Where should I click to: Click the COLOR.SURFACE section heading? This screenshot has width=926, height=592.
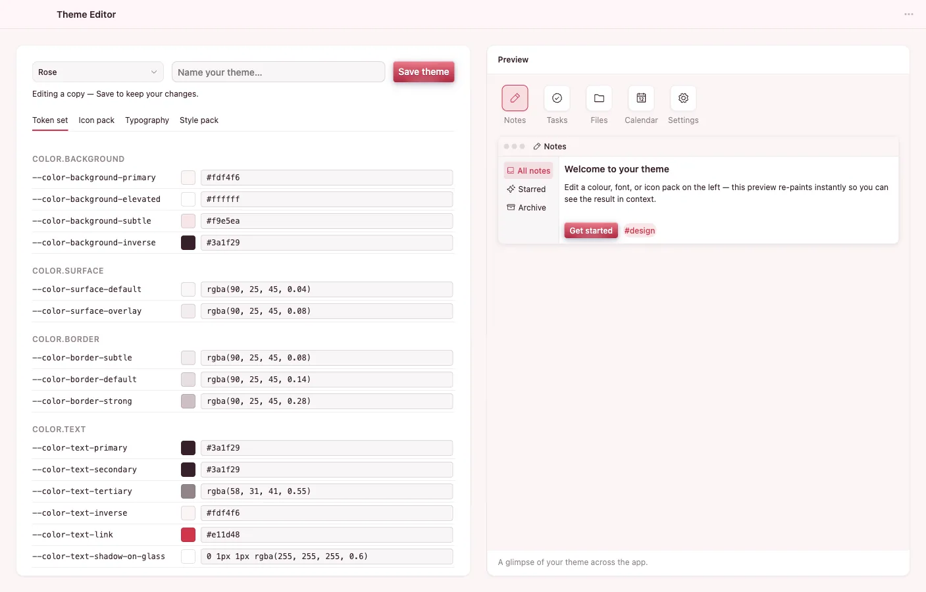[68, 271]
